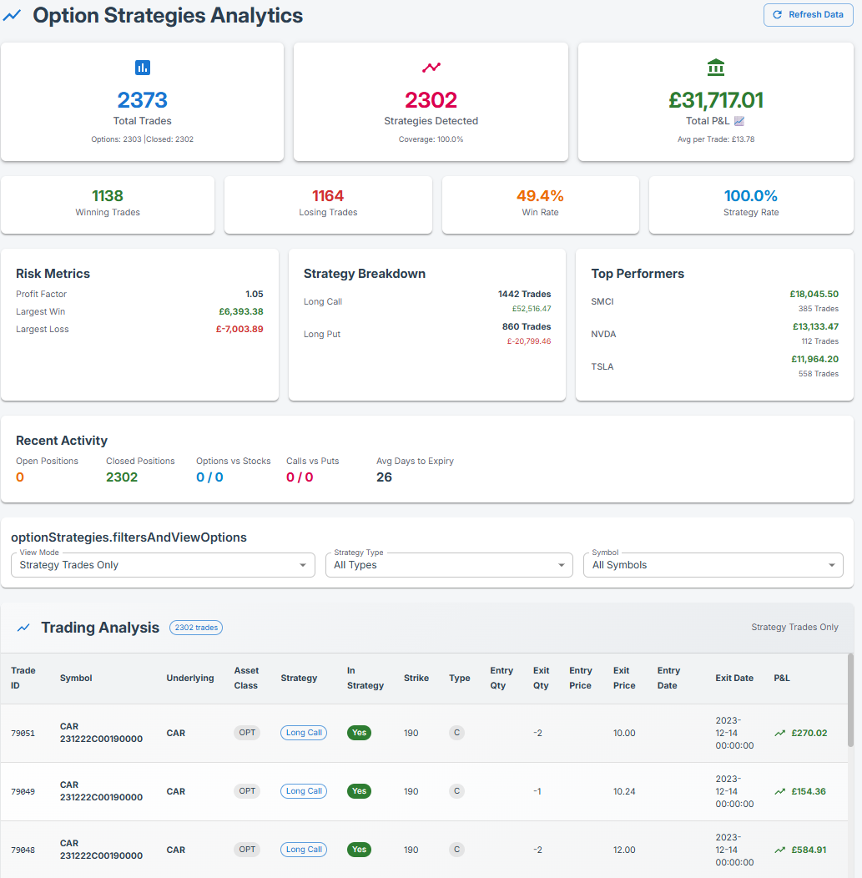The image size is (862, 878).
Task: Open the View Mode dropdown
Action: (x=163, y=565)
